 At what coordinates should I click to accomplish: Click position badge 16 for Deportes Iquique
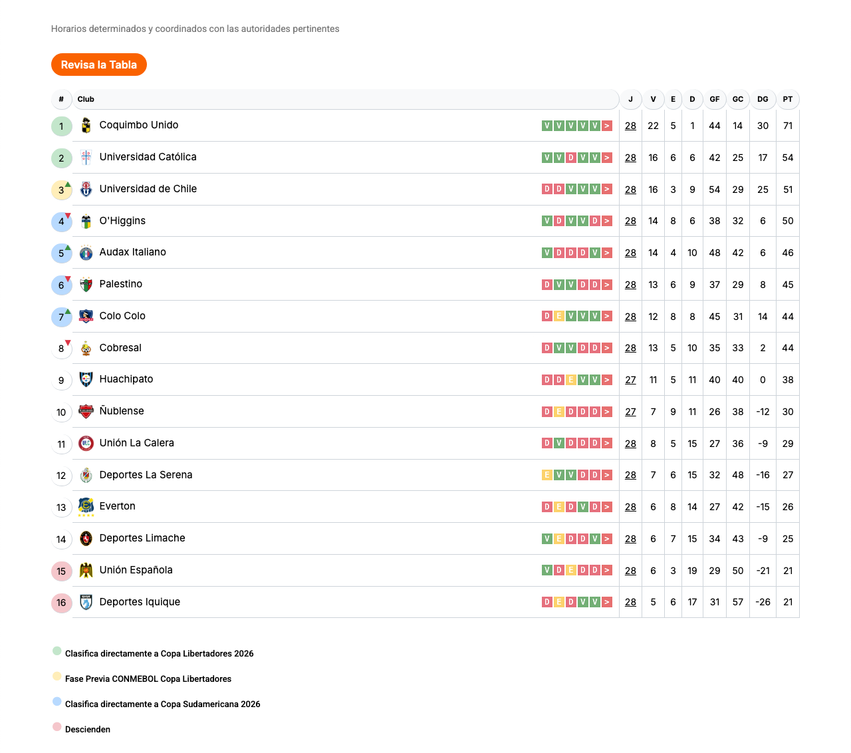click(x=61, y=603)
